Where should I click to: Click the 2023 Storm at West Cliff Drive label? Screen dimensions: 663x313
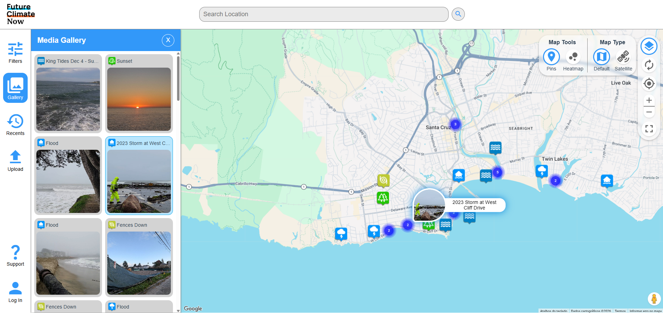(474, 205)
